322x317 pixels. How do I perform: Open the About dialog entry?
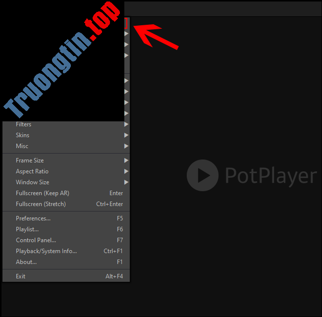[26, 262]
